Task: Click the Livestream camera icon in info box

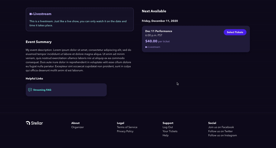Action: [x=31, y=14]
